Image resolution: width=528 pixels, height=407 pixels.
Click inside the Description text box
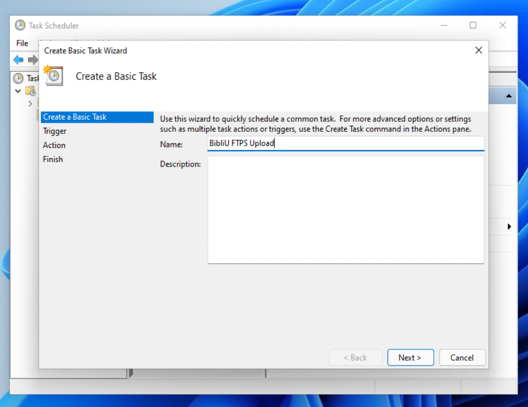(x=345, y=209)
